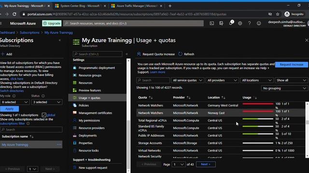Image resolution: width=309 pixels, height=173 pixels.
Task: Collapse the Subscriptions panel chevron
Action: [60, 40]
